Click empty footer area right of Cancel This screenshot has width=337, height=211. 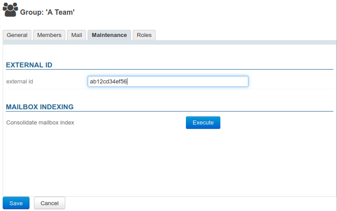(201, 203)
